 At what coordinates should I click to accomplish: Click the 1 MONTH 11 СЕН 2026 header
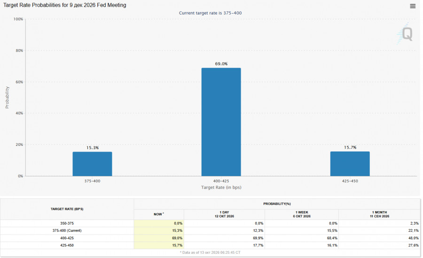(x=379, y=214)
